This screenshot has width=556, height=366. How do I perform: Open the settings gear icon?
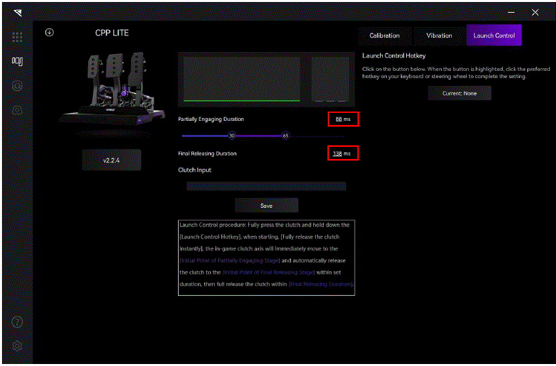(17, 346)
